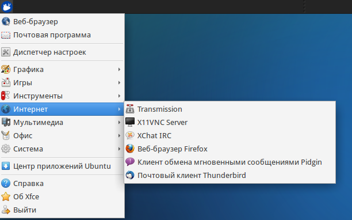Open XChat IRC entry
Screen dimensions: 352x220
(230, 136)
